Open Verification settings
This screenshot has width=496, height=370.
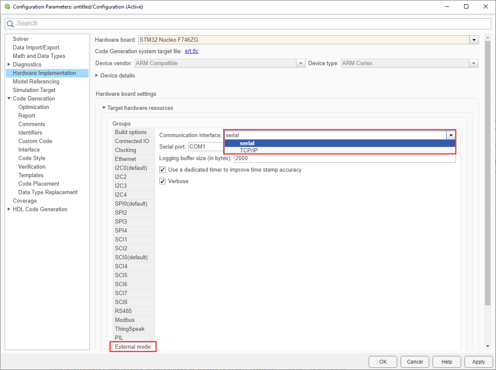click(x=32, y=166)
